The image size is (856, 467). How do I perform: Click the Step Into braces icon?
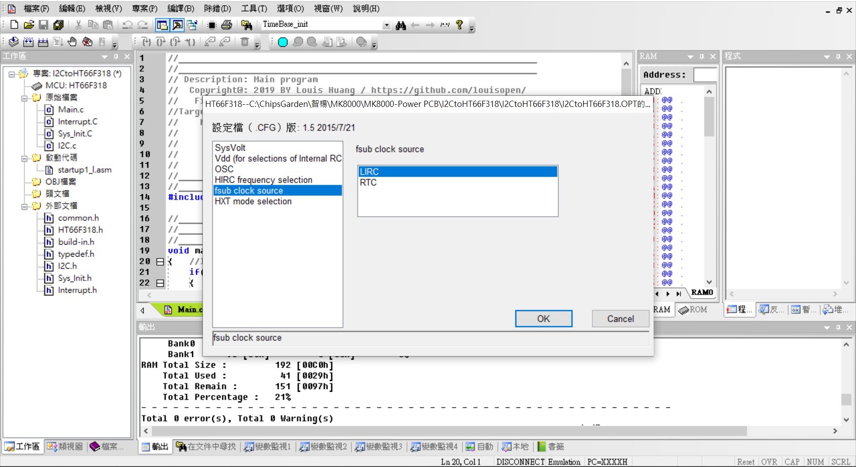tap(146, 42)
